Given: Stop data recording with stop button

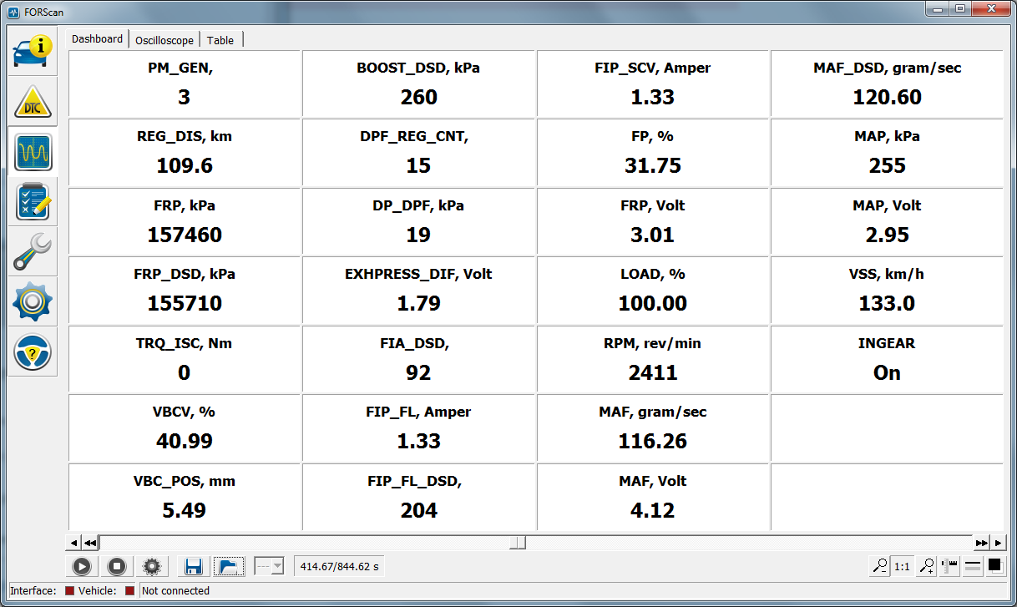Looking at the screenshot, I should (117, 567).
